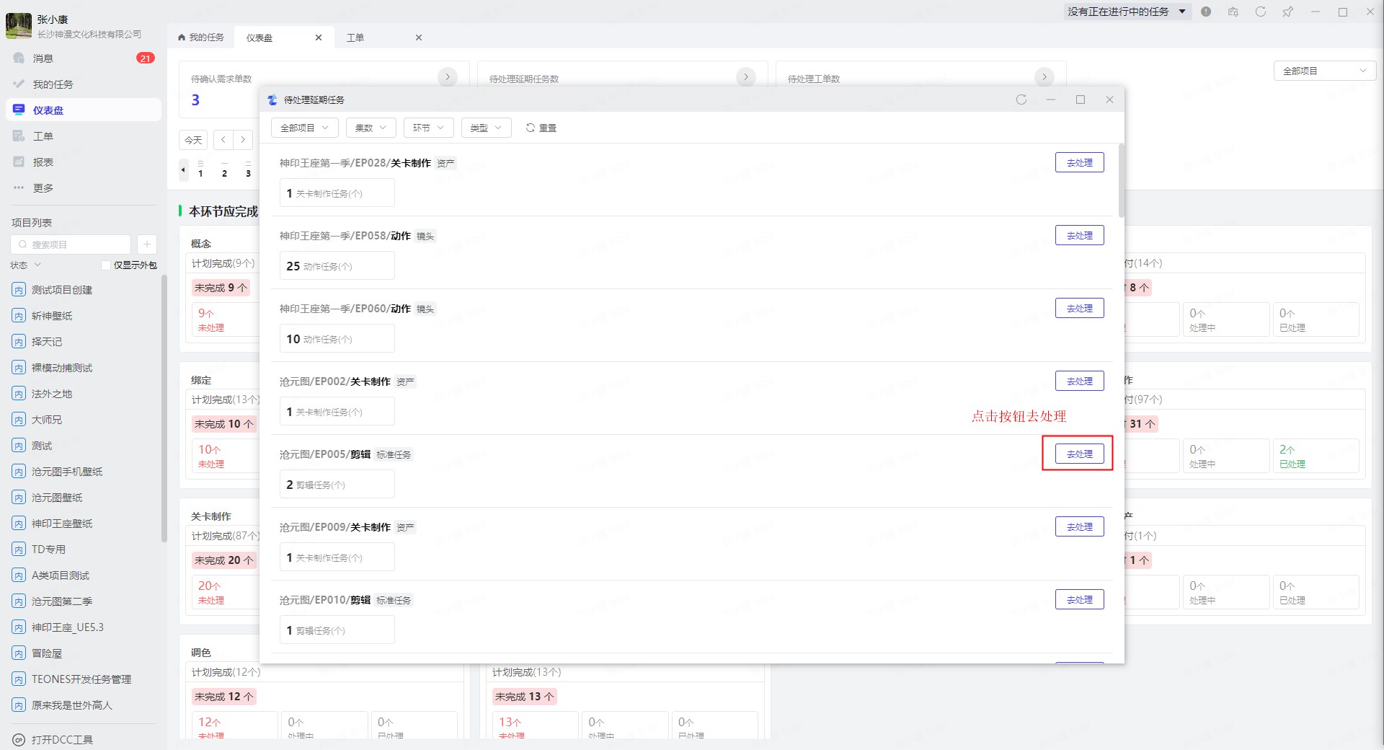The height and width of the screenshot is (750, 1384).
Task: Click 去处理 for EP060 动作 tasks
Action: click(x=1079, y=308)
